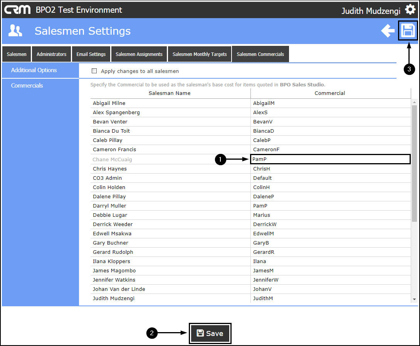Image resolution: width=420 pixels, height=346 pixels.
Task: Click the bottom Save button
Action: click(x=210, y=333)
